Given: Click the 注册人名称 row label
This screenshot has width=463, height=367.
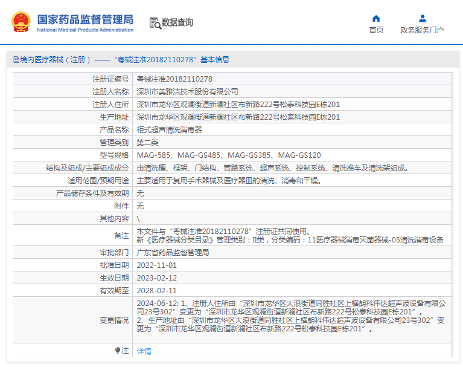Looking at the screenshot, I should pos(110,92).
